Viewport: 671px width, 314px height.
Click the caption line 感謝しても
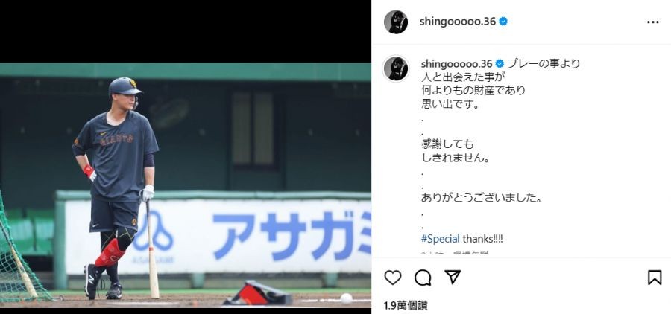click(447, 144)
